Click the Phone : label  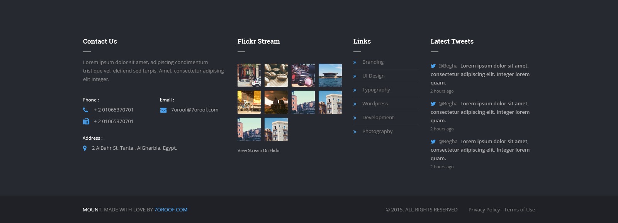point(91,100)
